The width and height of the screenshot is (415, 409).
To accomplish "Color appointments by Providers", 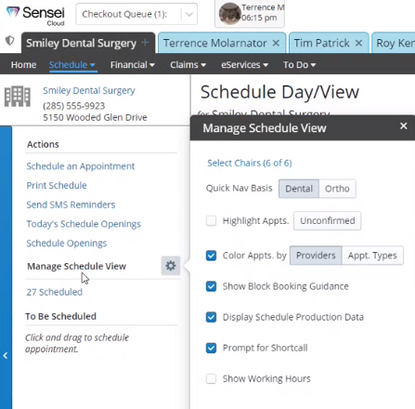I will [x=316, y=256].
